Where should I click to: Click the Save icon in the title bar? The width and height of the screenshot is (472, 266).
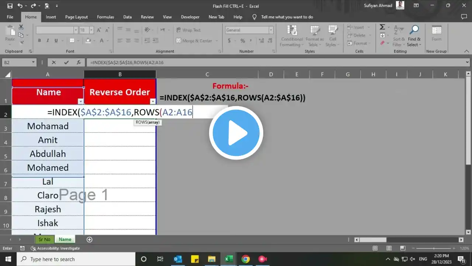coord(10,6)
